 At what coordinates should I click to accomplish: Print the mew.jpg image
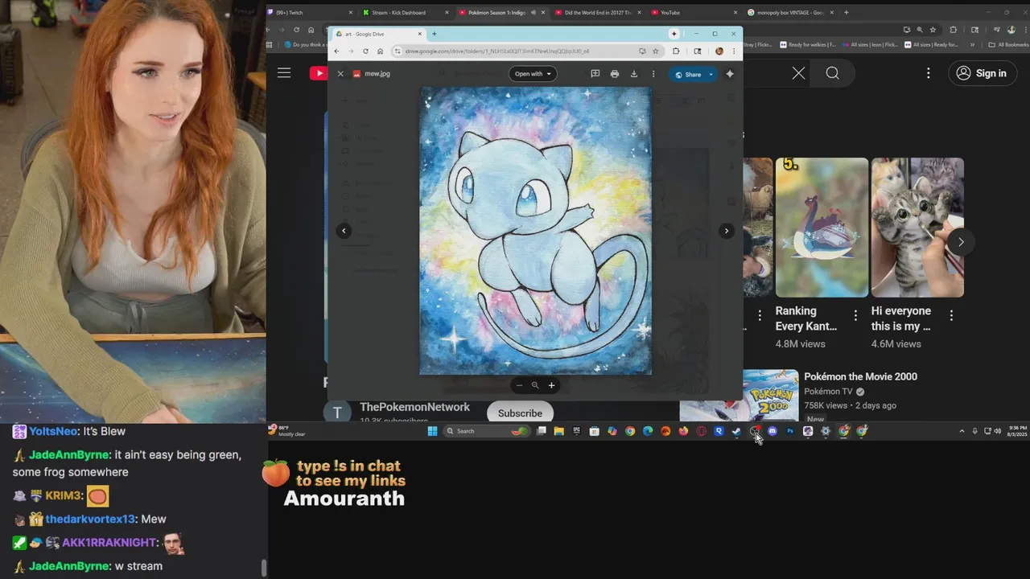615,74
